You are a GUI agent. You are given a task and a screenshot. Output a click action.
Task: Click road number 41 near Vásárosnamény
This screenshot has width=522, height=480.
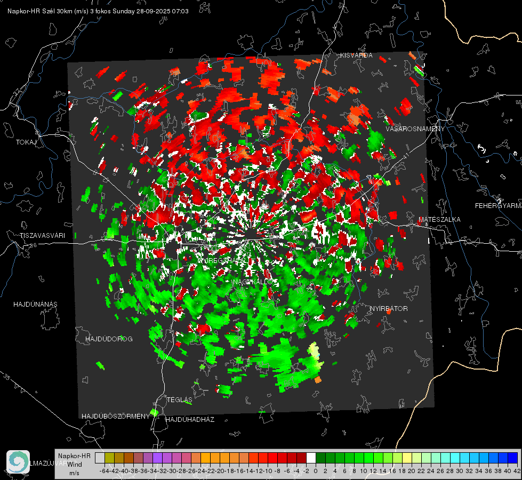[x=405, y=156]
